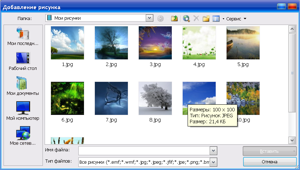The width and height of the screenshot is (300, 170).
Task: Expand the Имя файла dropdown arrow
Action: (x=213, y=151)
